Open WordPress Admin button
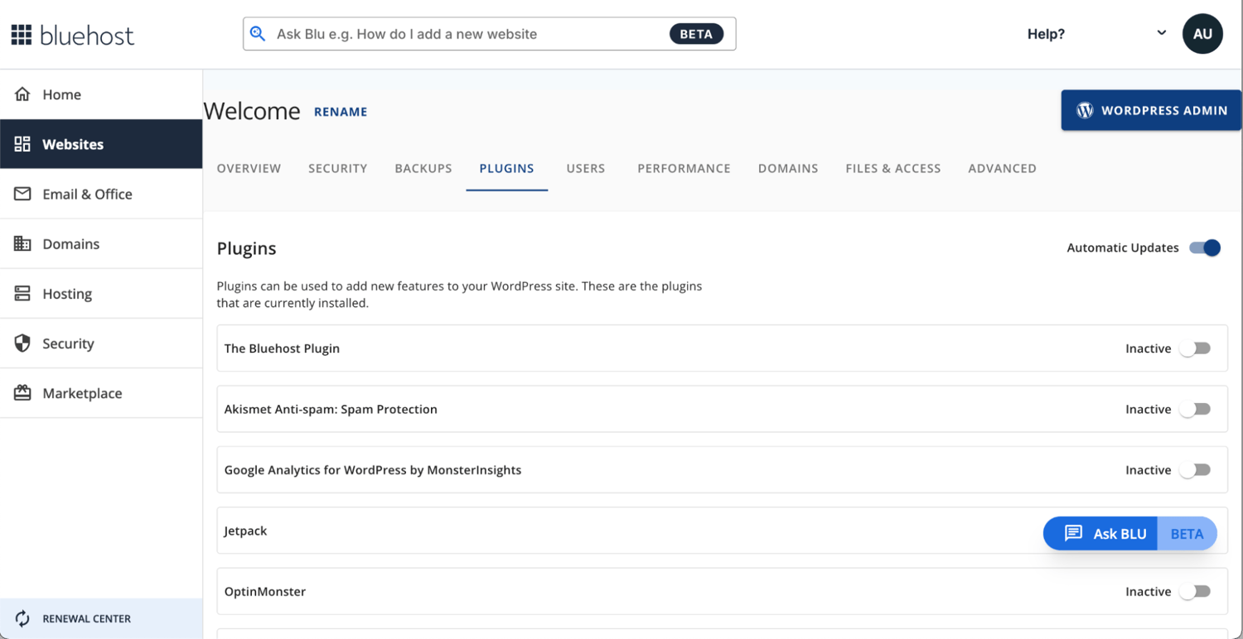This screenshot has height=639, width=1243. pyautogui.click(x=1151, y=110)
